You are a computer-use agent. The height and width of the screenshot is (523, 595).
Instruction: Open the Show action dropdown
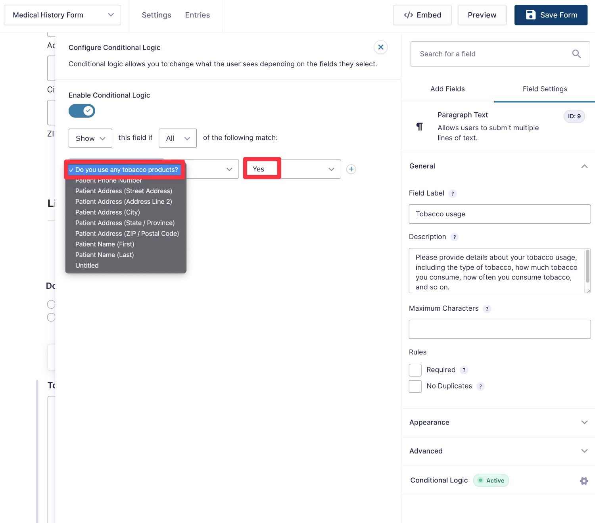click(x=90, y=138)
